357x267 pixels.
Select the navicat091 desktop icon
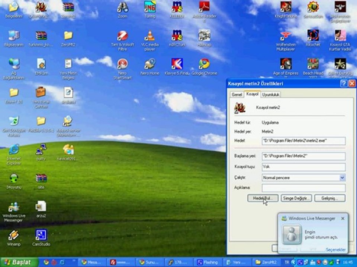click(68, 149)
